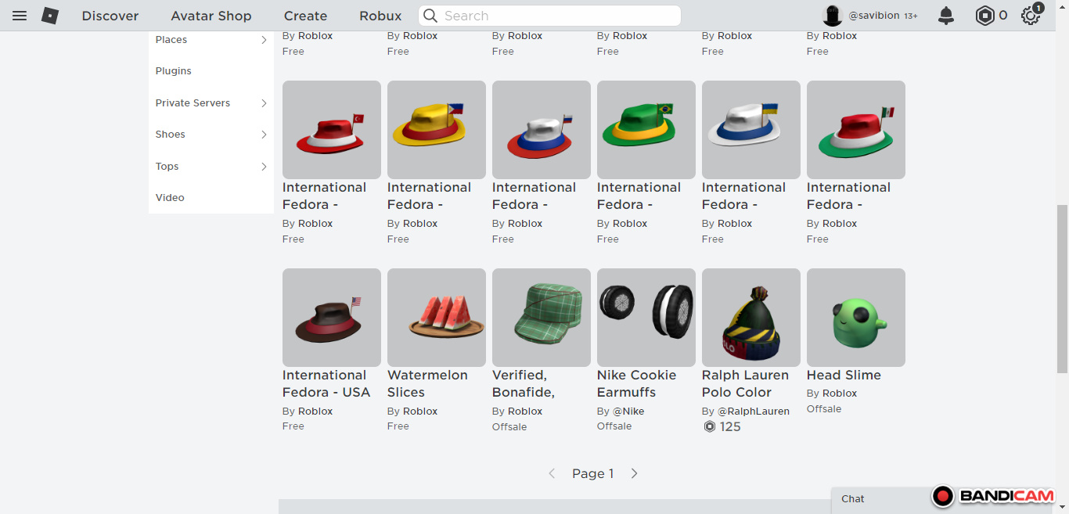Click the Roblox logo home icon

pos(50,16)
